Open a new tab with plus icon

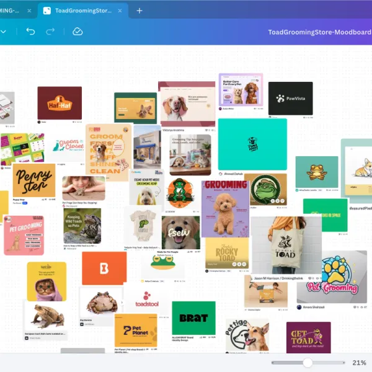[139, 11]
